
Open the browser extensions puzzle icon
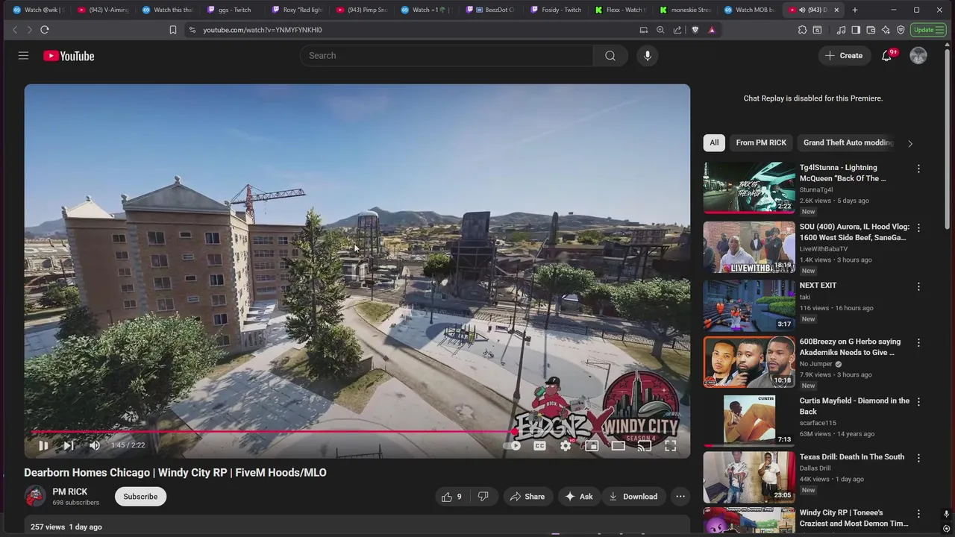[802, 30]
